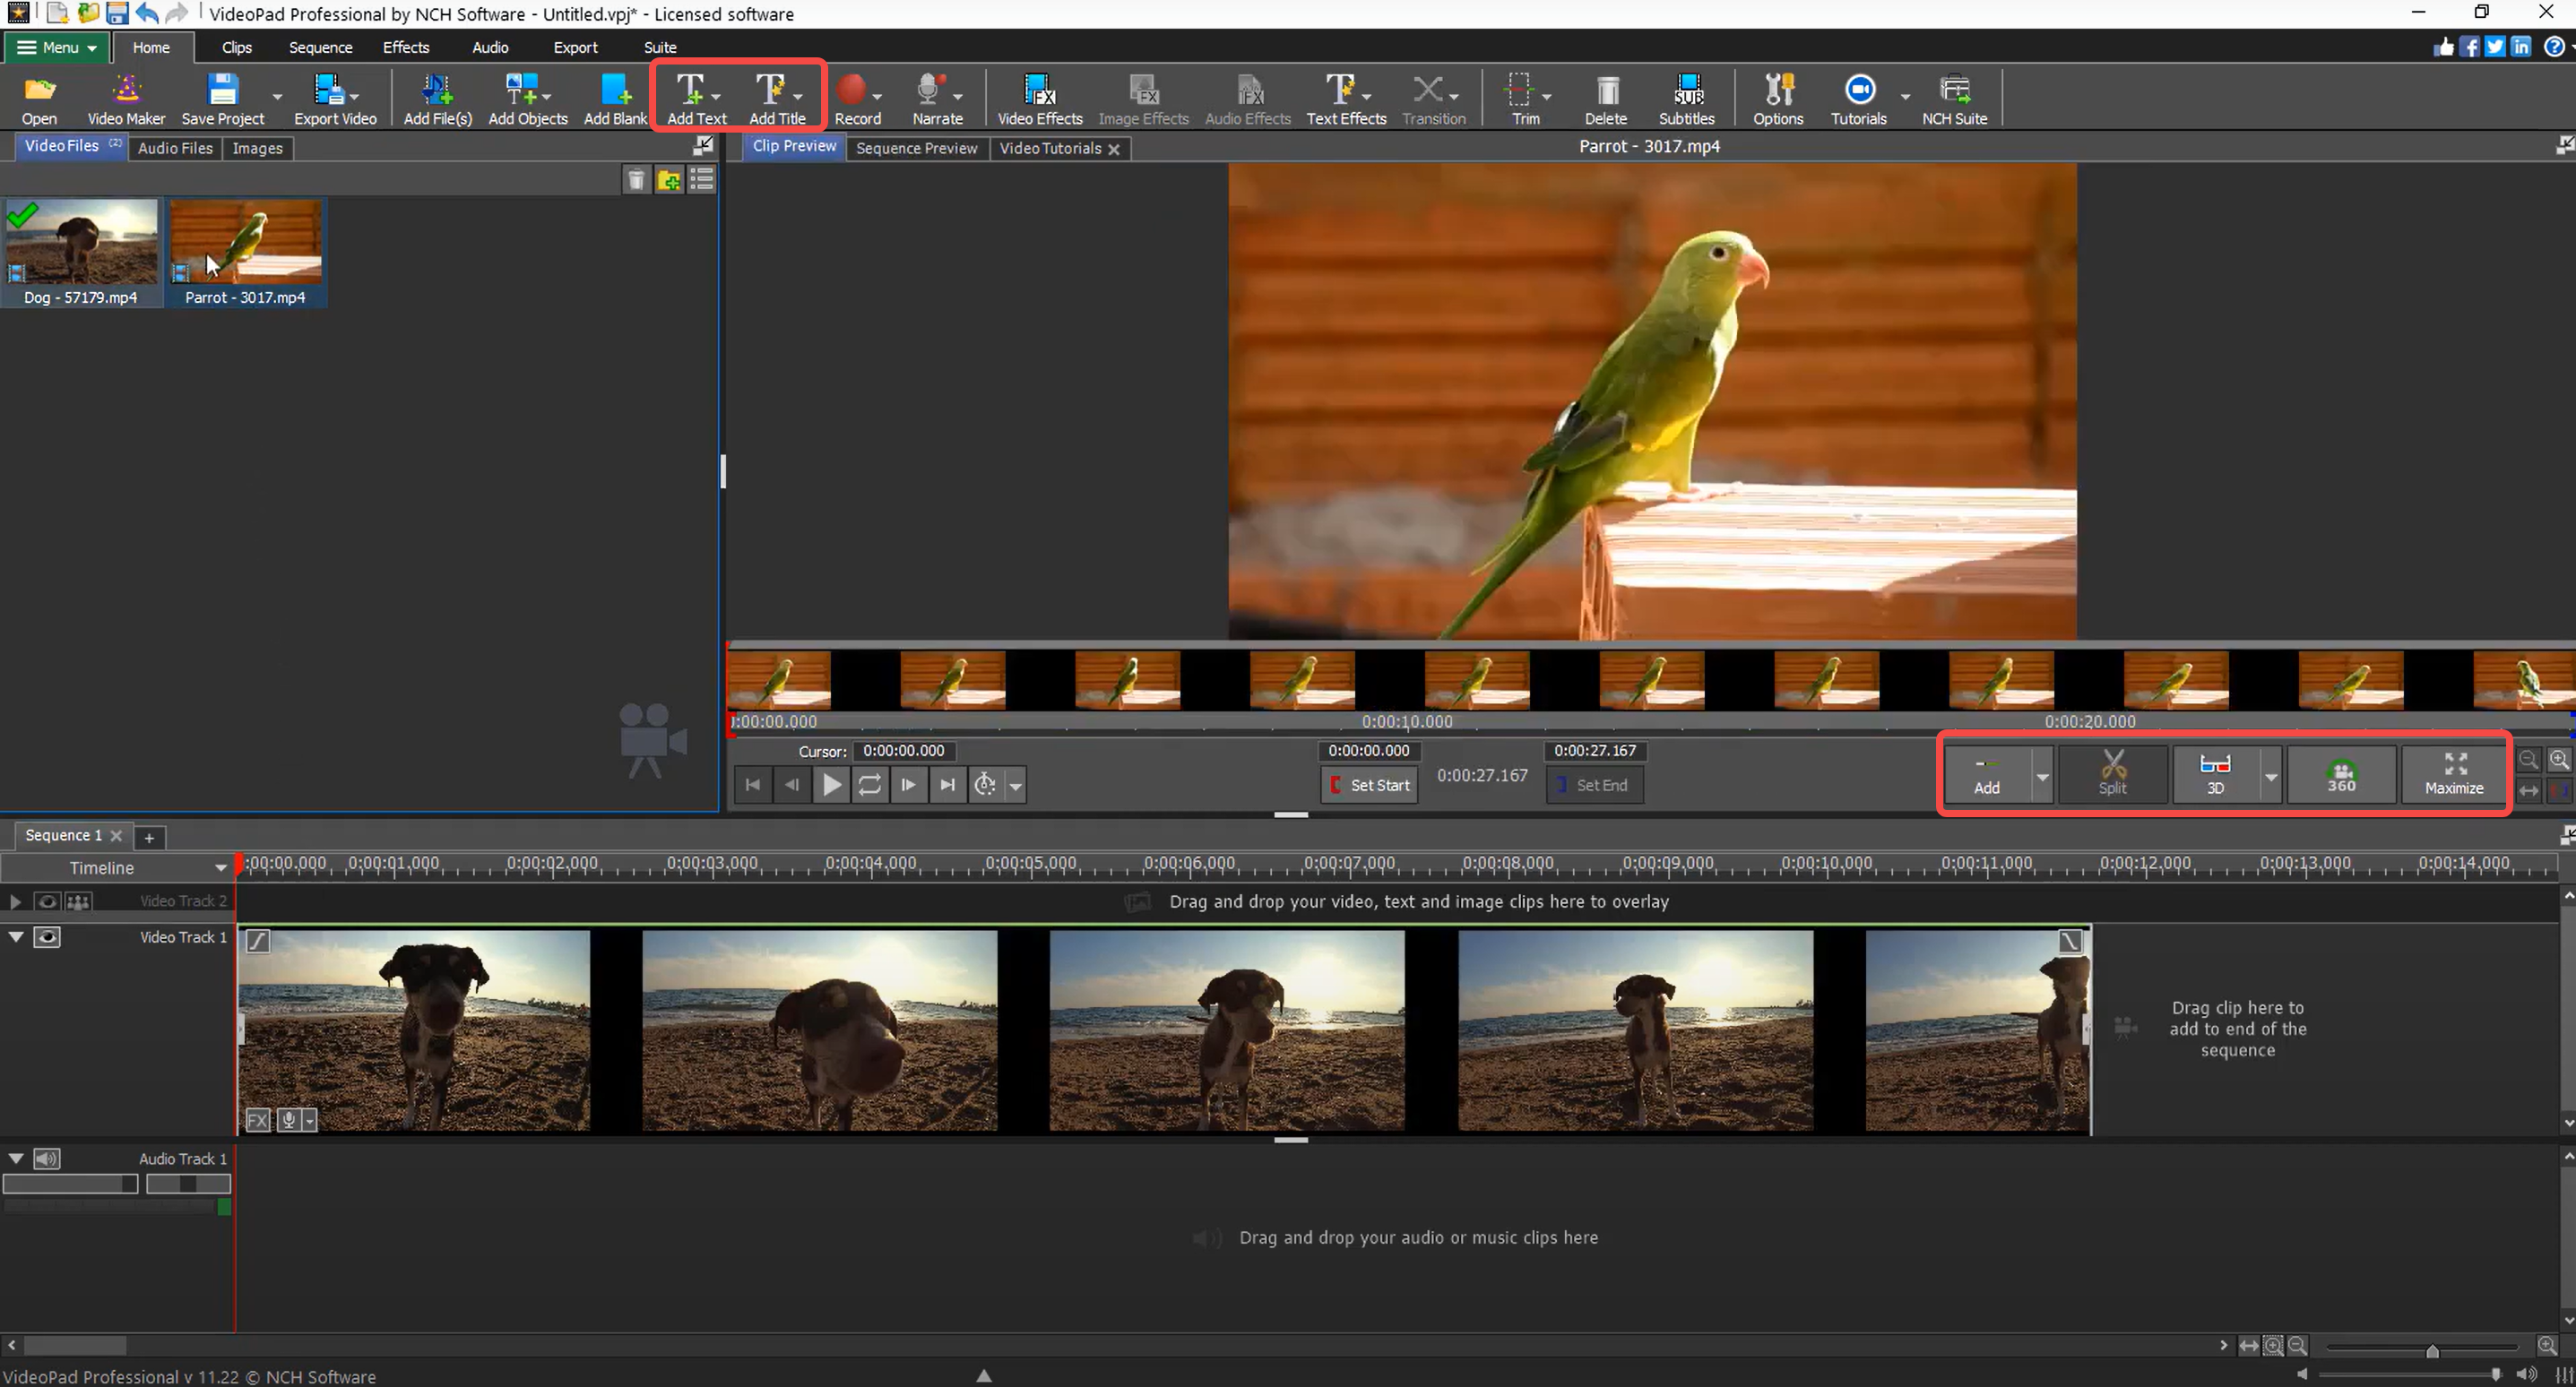The width and height of the screenshot is (2576, 1387).
Task: Toggle visibility of Video Track 1
Action: 47,937
